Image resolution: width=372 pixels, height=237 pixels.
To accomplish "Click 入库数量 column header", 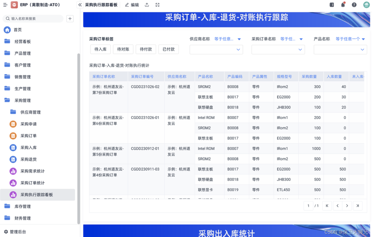I will 336,76.
